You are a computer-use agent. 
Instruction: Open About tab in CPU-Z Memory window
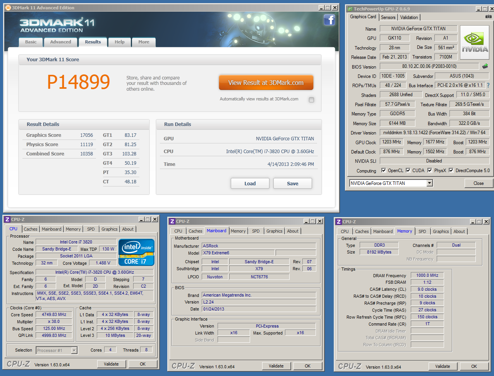(459, 231)
